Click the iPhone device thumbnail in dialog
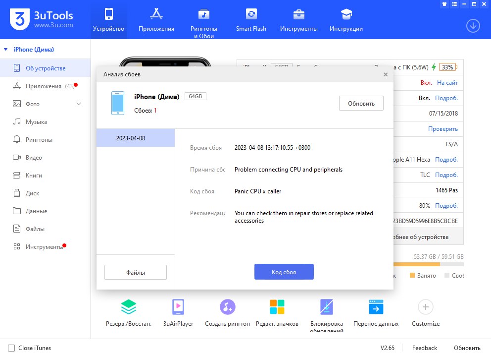 tap(118, 103)
